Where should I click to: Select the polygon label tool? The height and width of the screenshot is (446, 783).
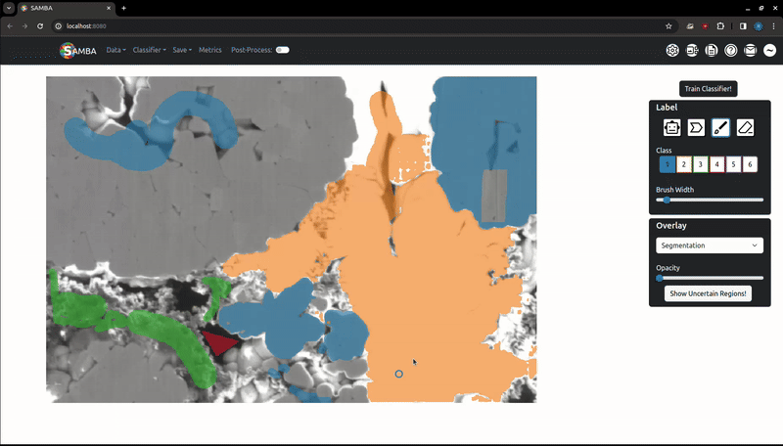pos(696,127)
